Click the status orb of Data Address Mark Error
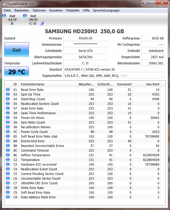The image size is (170, 210). [8, 197]
